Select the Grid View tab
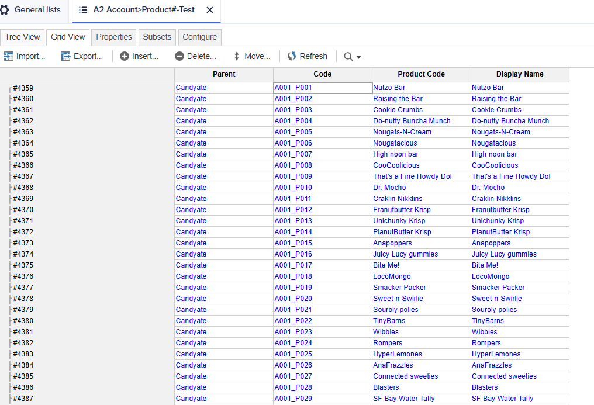594x405 pixels. point(68,37)
